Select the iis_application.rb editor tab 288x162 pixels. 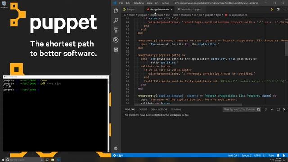click(159, 9)
